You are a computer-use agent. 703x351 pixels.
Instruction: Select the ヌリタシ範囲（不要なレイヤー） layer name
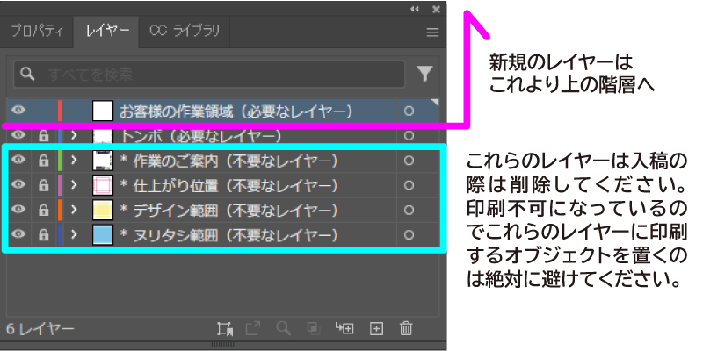[x=230, y=234]
